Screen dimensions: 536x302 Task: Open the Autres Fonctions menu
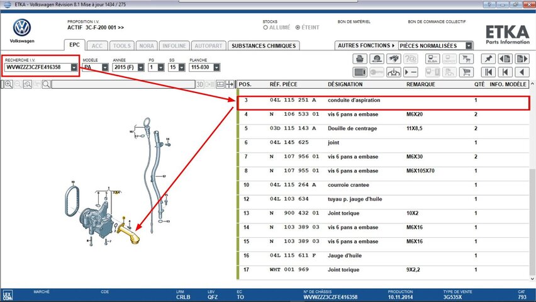coord(366,45)
